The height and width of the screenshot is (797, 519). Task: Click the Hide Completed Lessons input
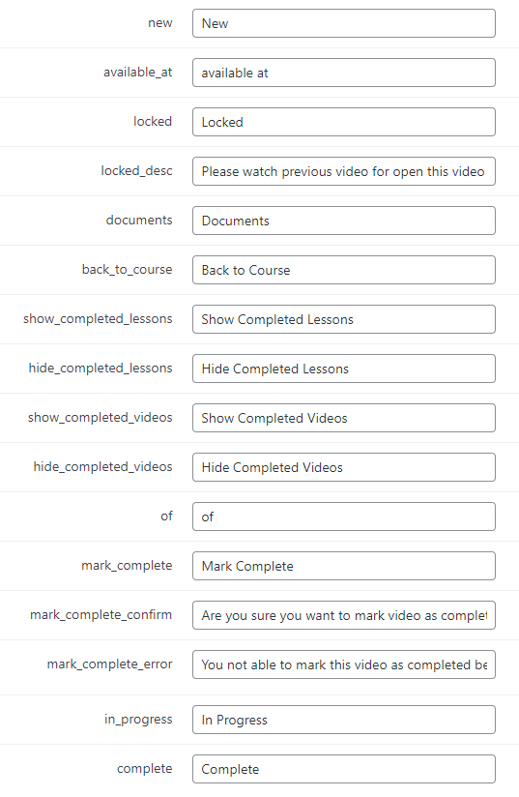(344, 369)
